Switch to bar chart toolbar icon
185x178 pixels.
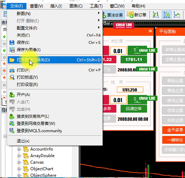[x=156, y=15]
